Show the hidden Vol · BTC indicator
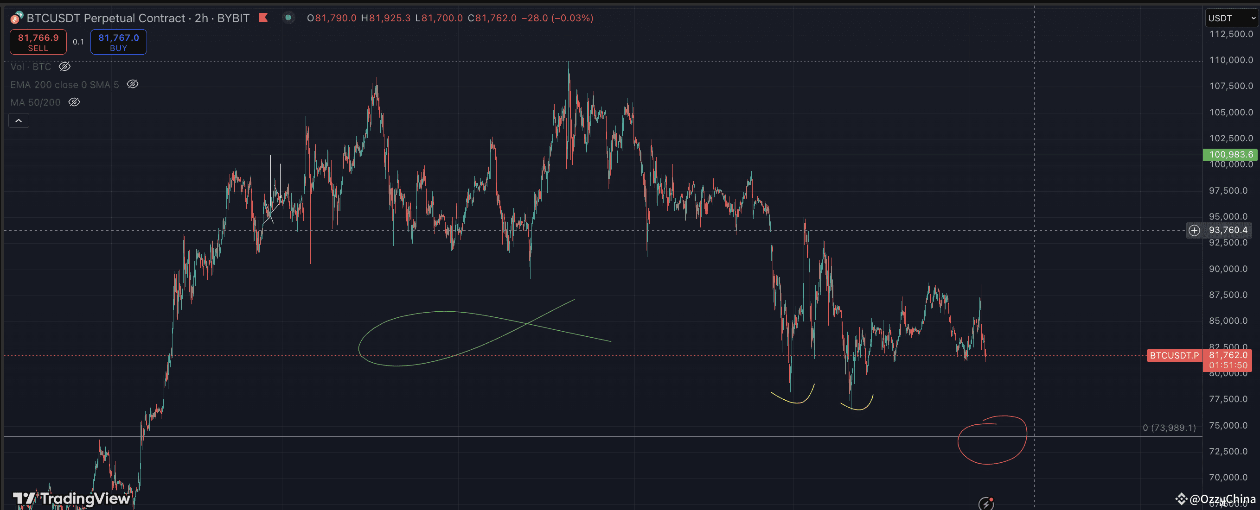 coord(64,66)
